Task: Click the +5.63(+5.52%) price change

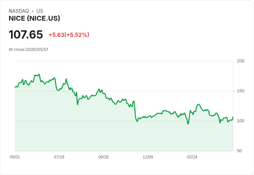Action: tap(69, 35)
